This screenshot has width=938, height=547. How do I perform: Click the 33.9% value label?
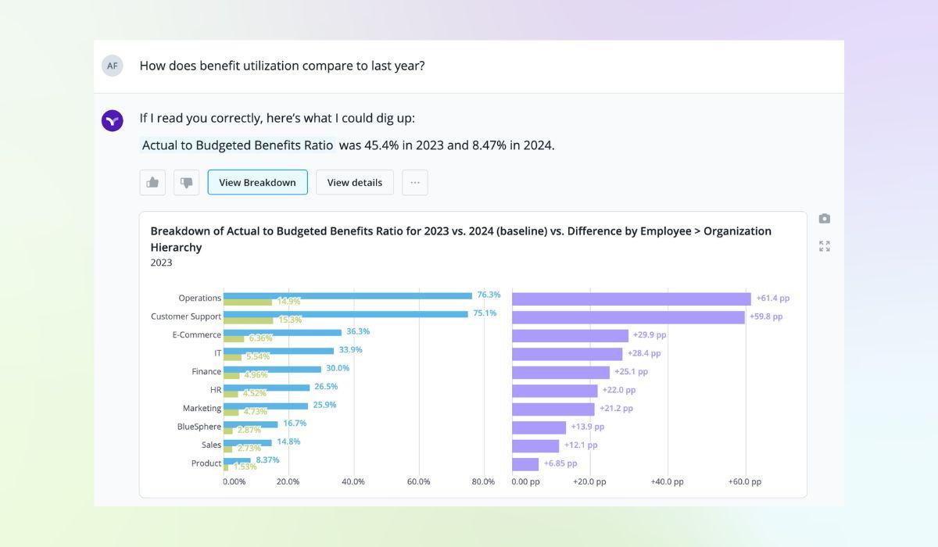pyautogui.click(x=350, y=349)
